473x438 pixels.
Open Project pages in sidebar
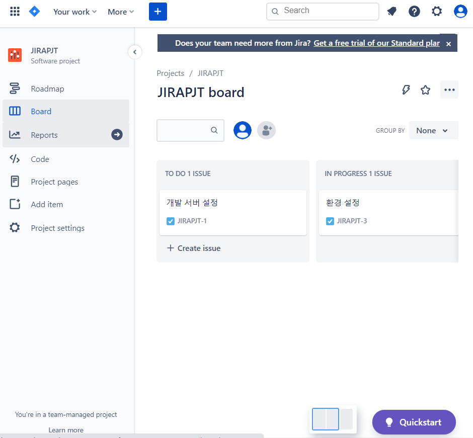pyautogui.click(x=66, y=182)
